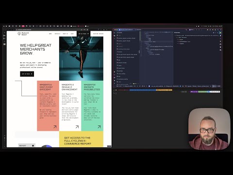Image resolution: width=233 pixels, height=175 pixels.
Task: Open chat widget at website bottom-right corner
Action: pyautogui.click(x=109, y=146)
